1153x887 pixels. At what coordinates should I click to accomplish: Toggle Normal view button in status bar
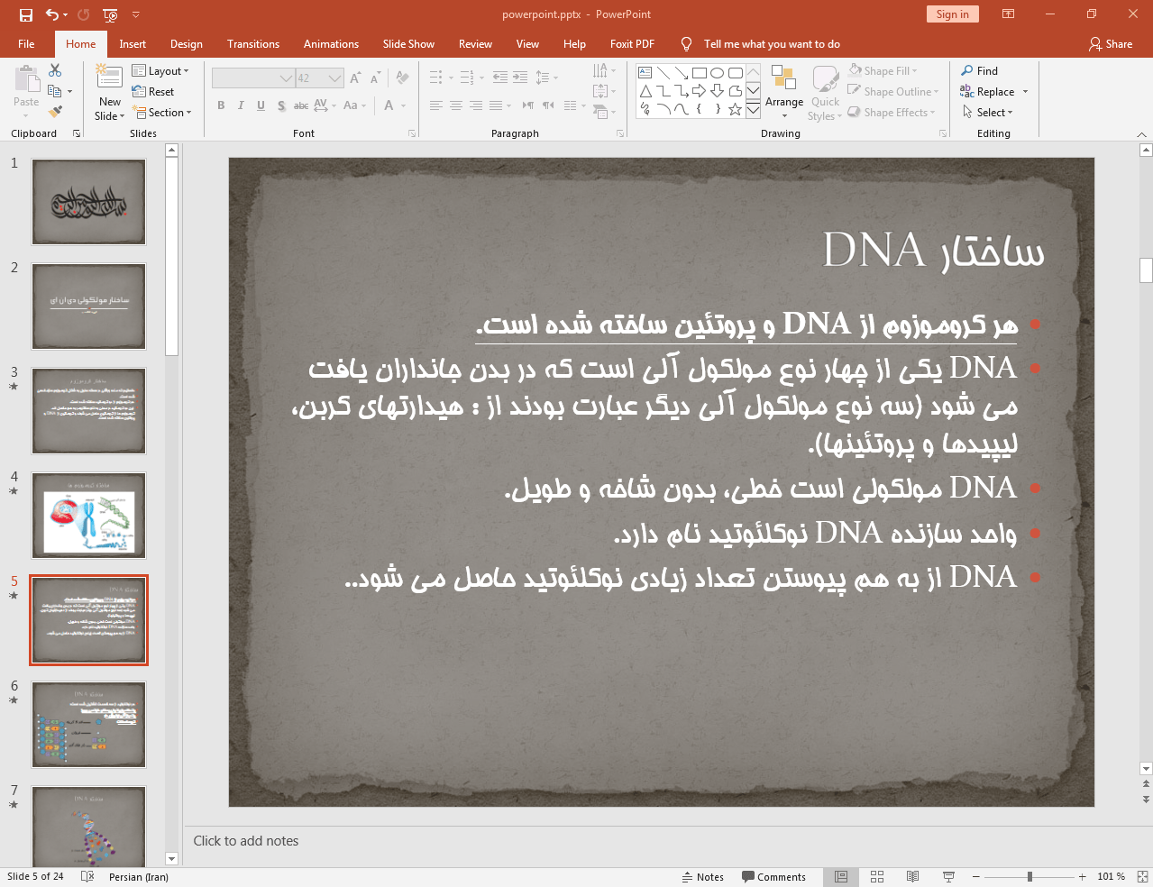pyautogui.click(x=841, y=876)
